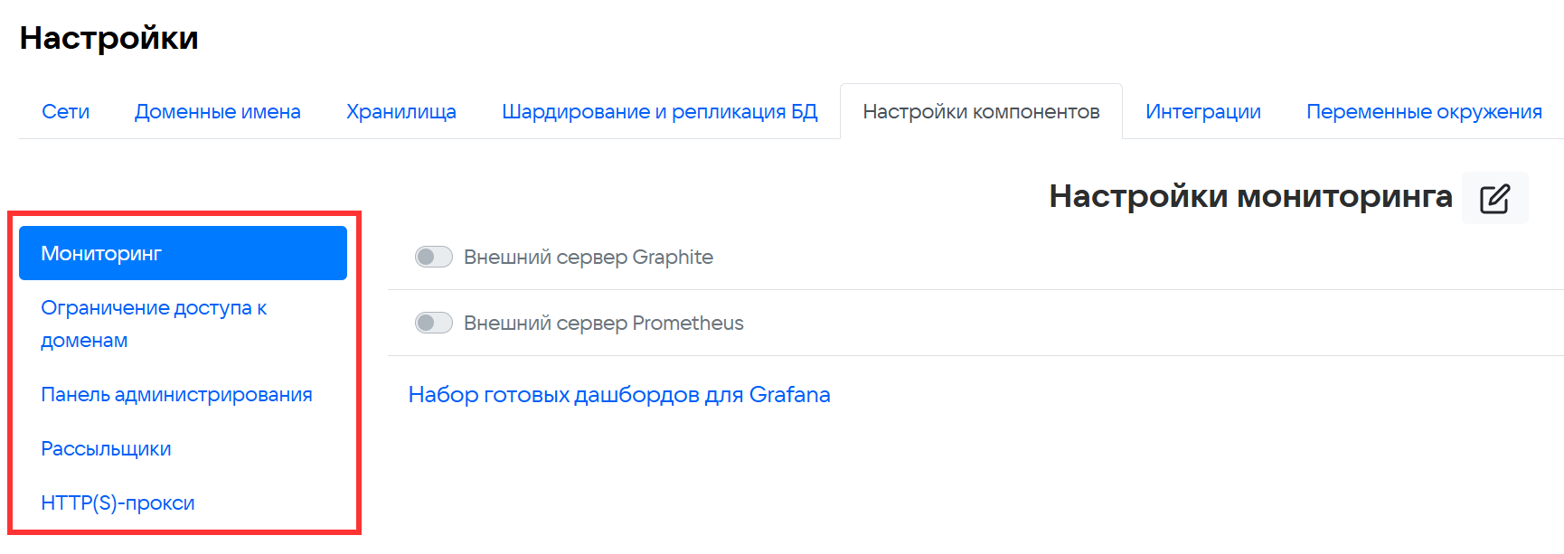Image resolution: width=1564 pixels, height=554 pixels.
Task: Enable the external Prometheus server switch
Action: tap(434, 324)
